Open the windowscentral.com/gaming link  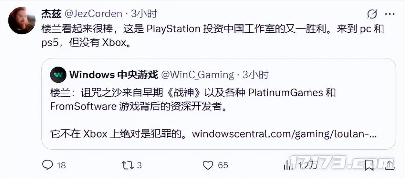[x=285, y=134]
